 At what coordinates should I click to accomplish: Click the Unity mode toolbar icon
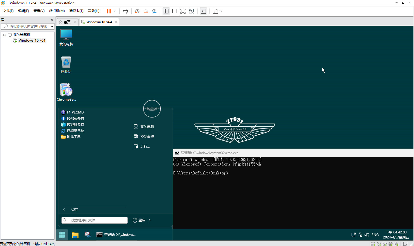191,11
